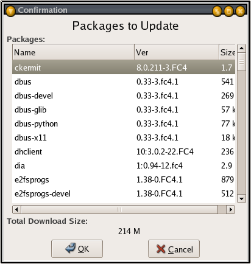
Task: Select the e2fsprogs-devel package row
Action: coord(124,193)
